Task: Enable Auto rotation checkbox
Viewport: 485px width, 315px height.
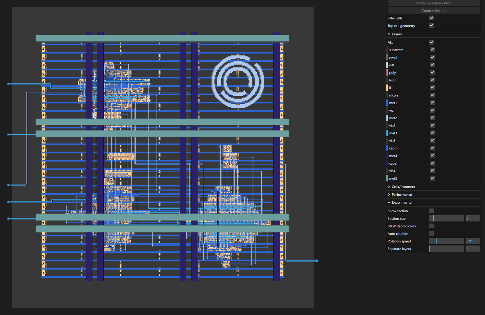Action: [x=431, y=233]
